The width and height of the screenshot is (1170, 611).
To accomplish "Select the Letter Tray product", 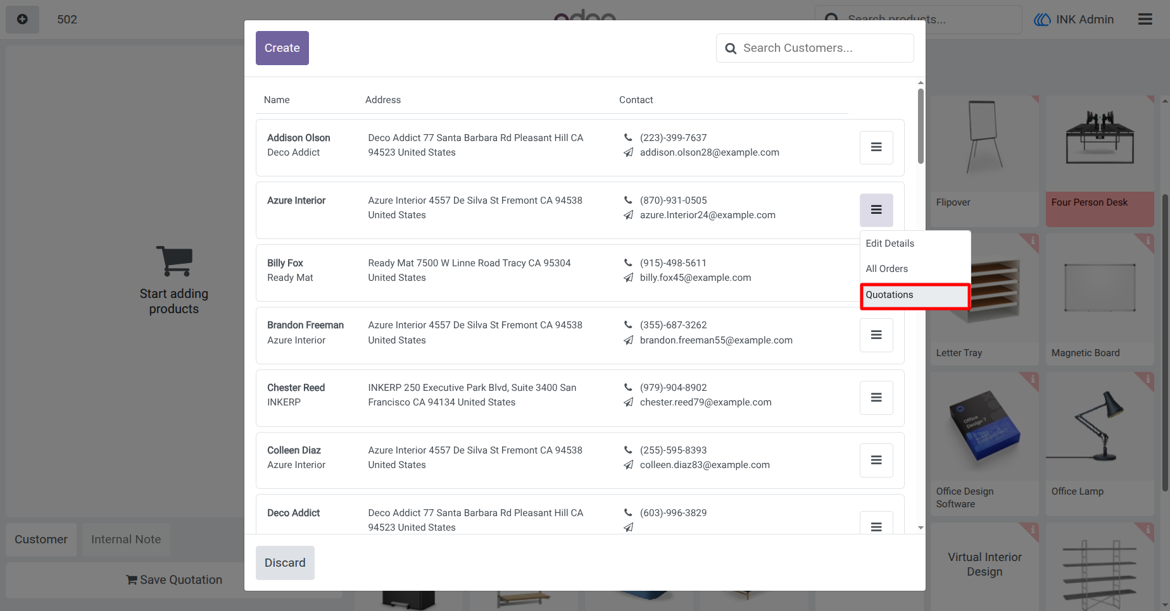I will (984, 300).
